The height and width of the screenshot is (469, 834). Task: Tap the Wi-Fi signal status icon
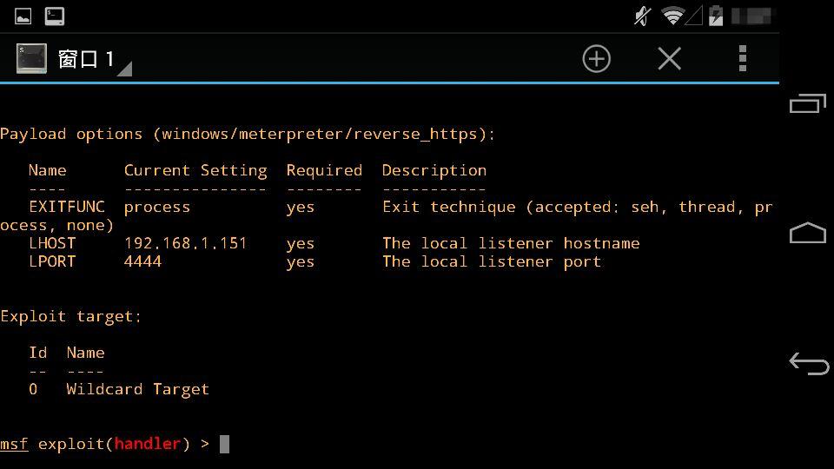[672, 16]
